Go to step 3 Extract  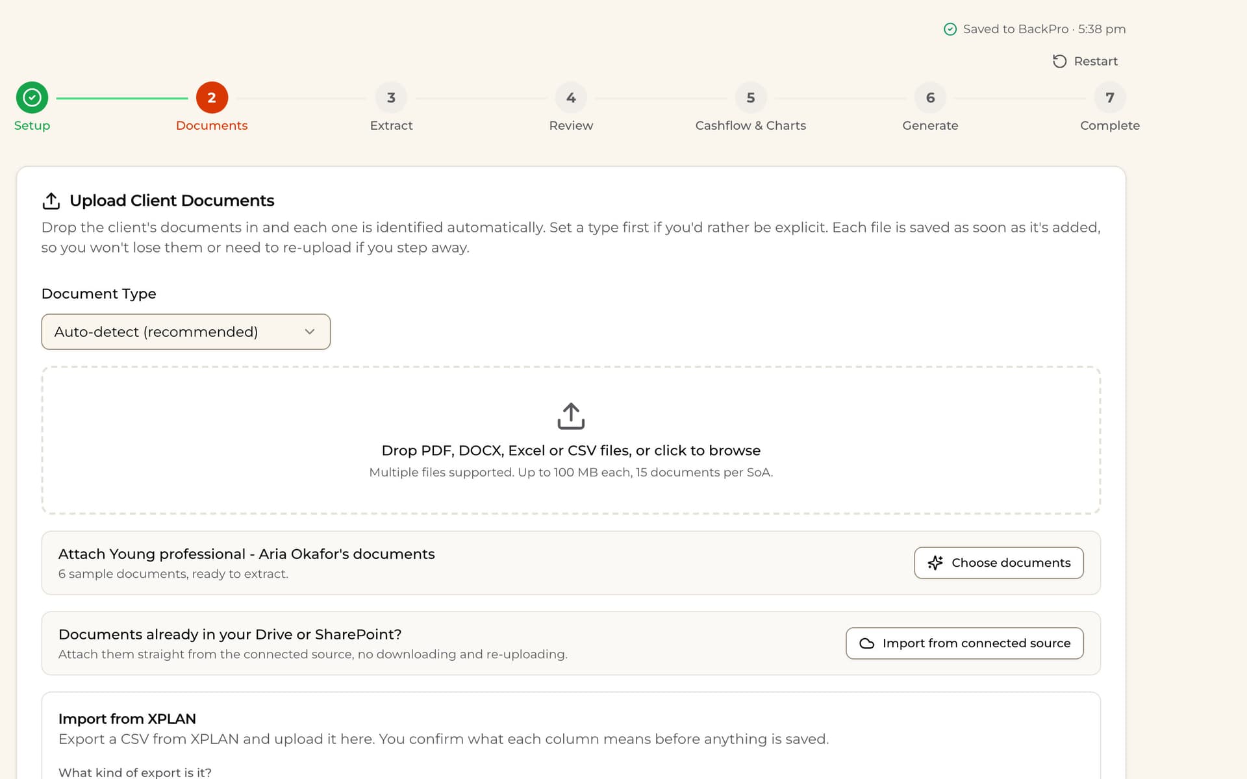[391, 97]
